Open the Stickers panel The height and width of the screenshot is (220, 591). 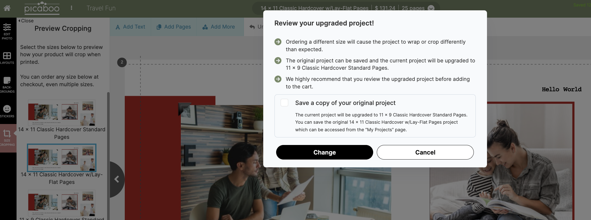tap(7, 111)
